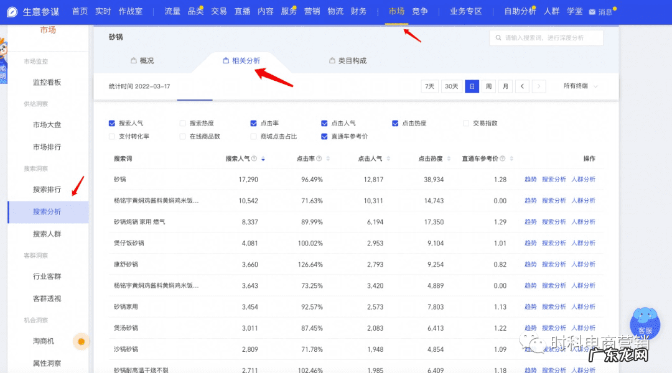
Task: Click the help icon beside 直通车参考价 header
Action: (502, 158)
